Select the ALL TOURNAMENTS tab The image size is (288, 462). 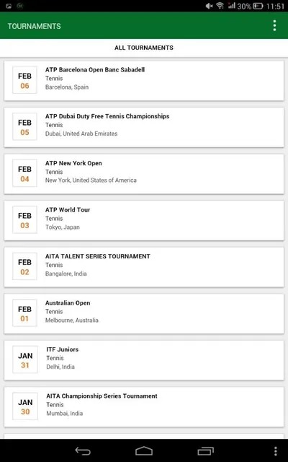[144, 48]
